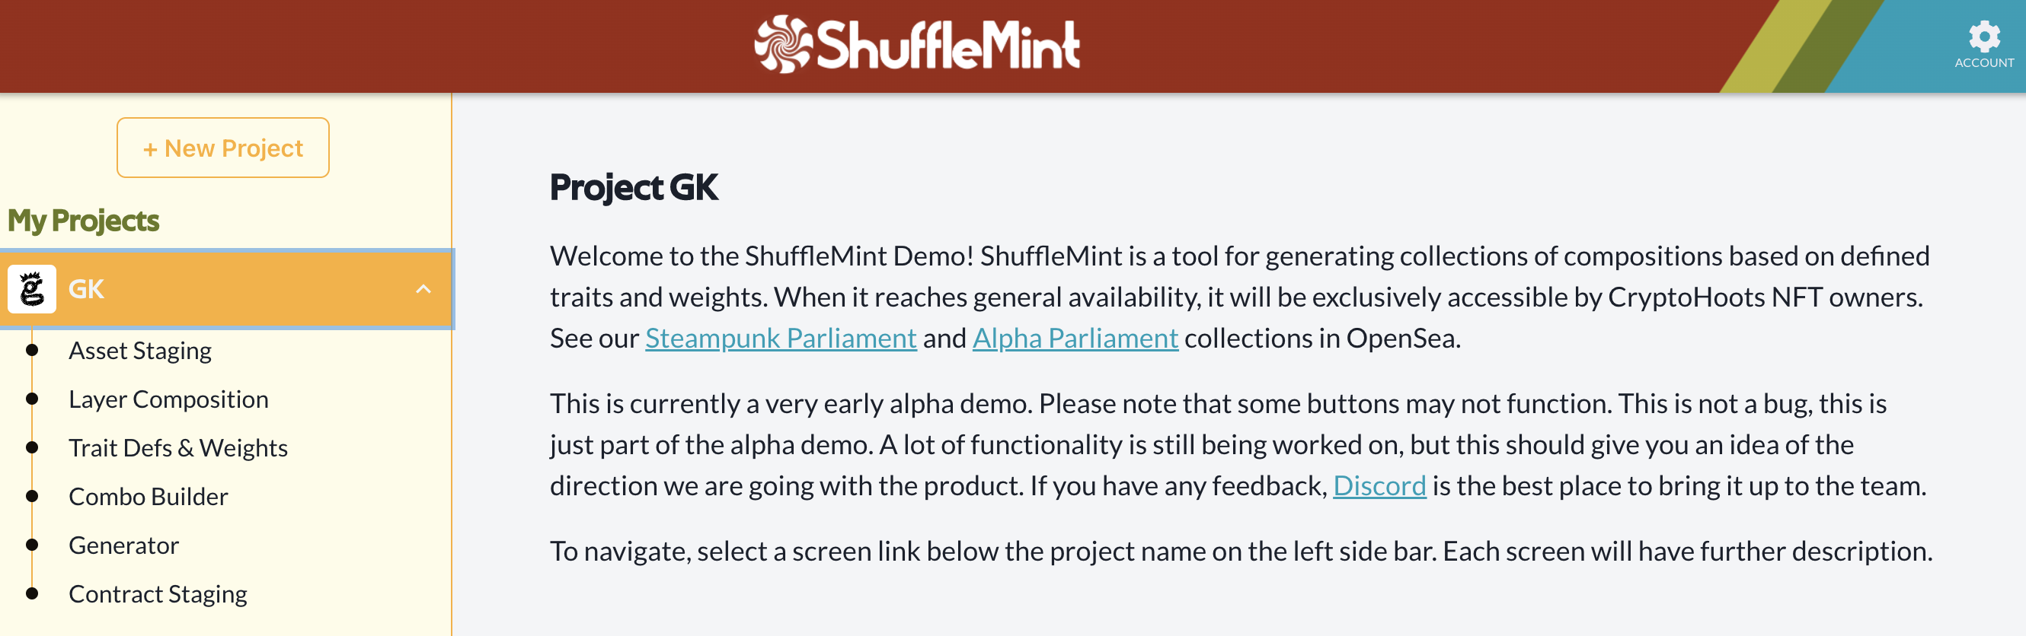Click the ShuffleMint swirl logo icon
The height and width of the screenshot is (636, 2026).
pyautogui.click(x=782, y=44)
